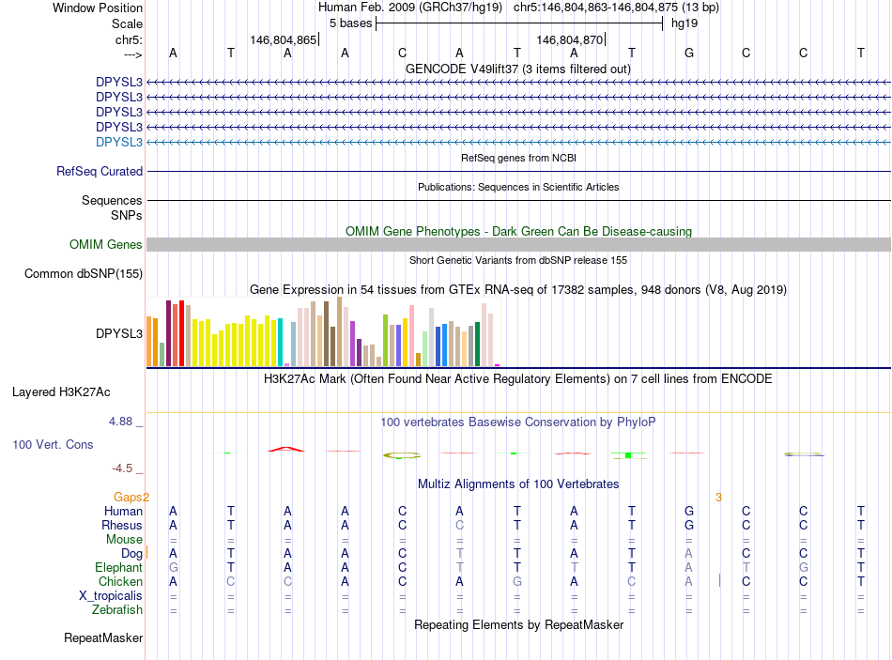Click the orange Gaps label

pos(128,498)
